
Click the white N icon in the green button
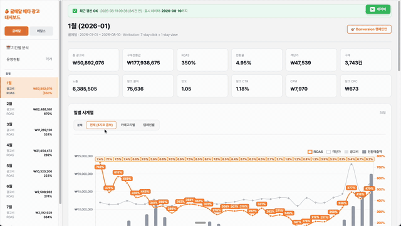pyautogui.click(x=372, y=9)
